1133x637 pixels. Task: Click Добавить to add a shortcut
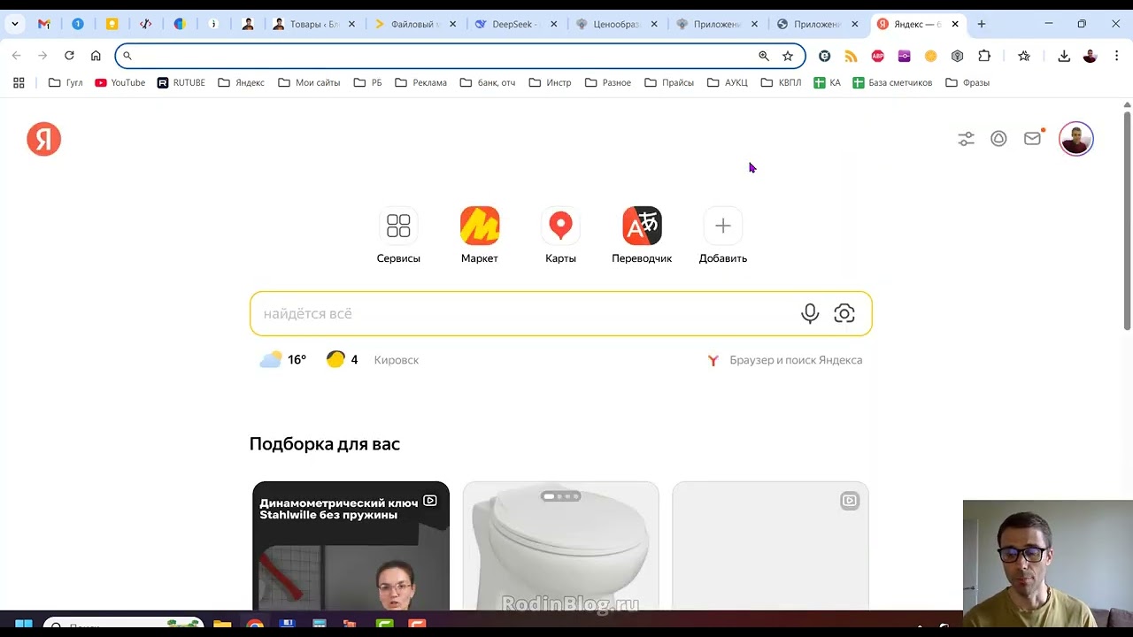tap(723, 235)
